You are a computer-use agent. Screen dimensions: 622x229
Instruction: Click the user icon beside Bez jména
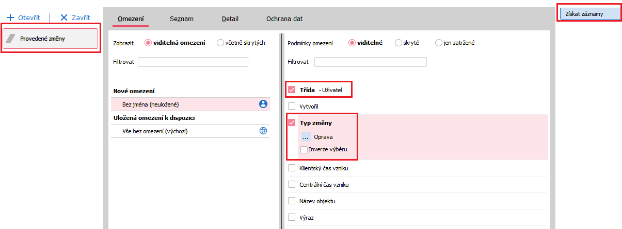click(263, 104)
